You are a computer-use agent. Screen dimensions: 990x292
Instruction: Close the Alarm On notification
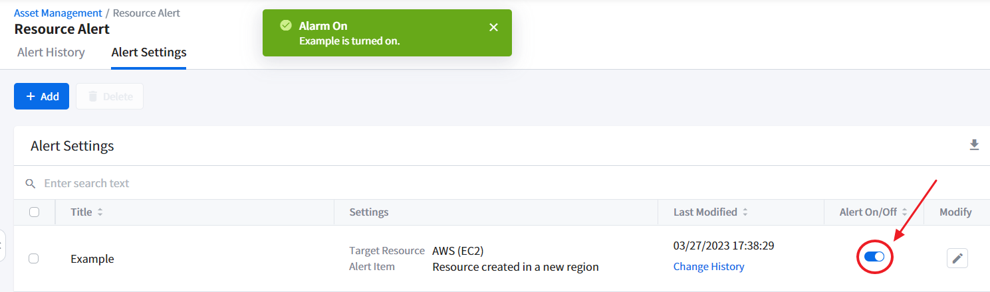(x=493, y=27)
